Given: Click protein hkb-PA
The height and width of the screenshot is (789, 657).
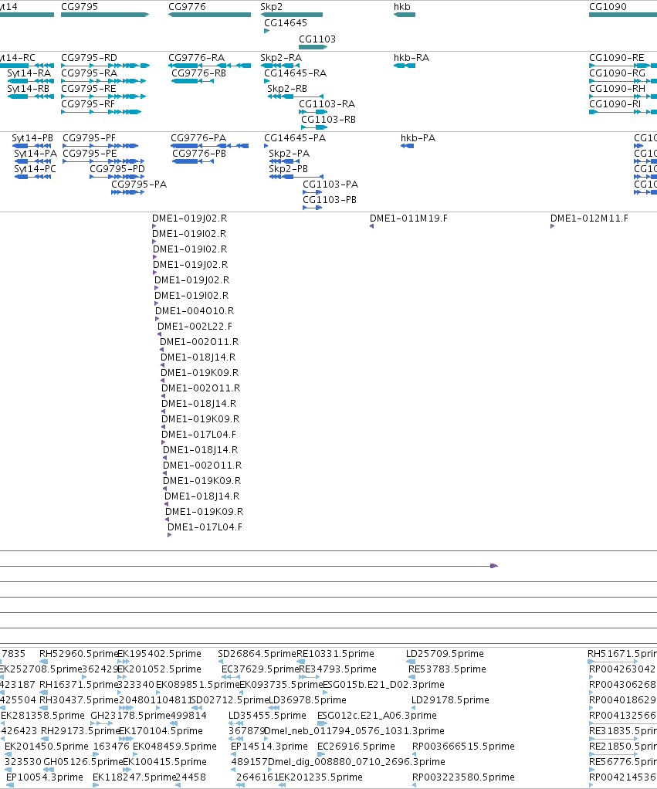Looking at the screenshot, I should coord(418,138).
